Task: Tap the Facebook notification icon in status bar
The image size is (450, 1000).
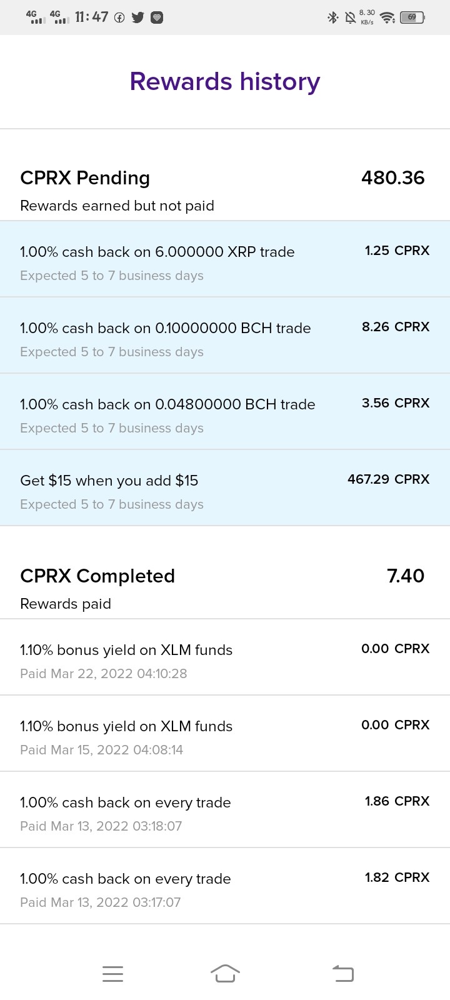Action: [x=119, y=17]
